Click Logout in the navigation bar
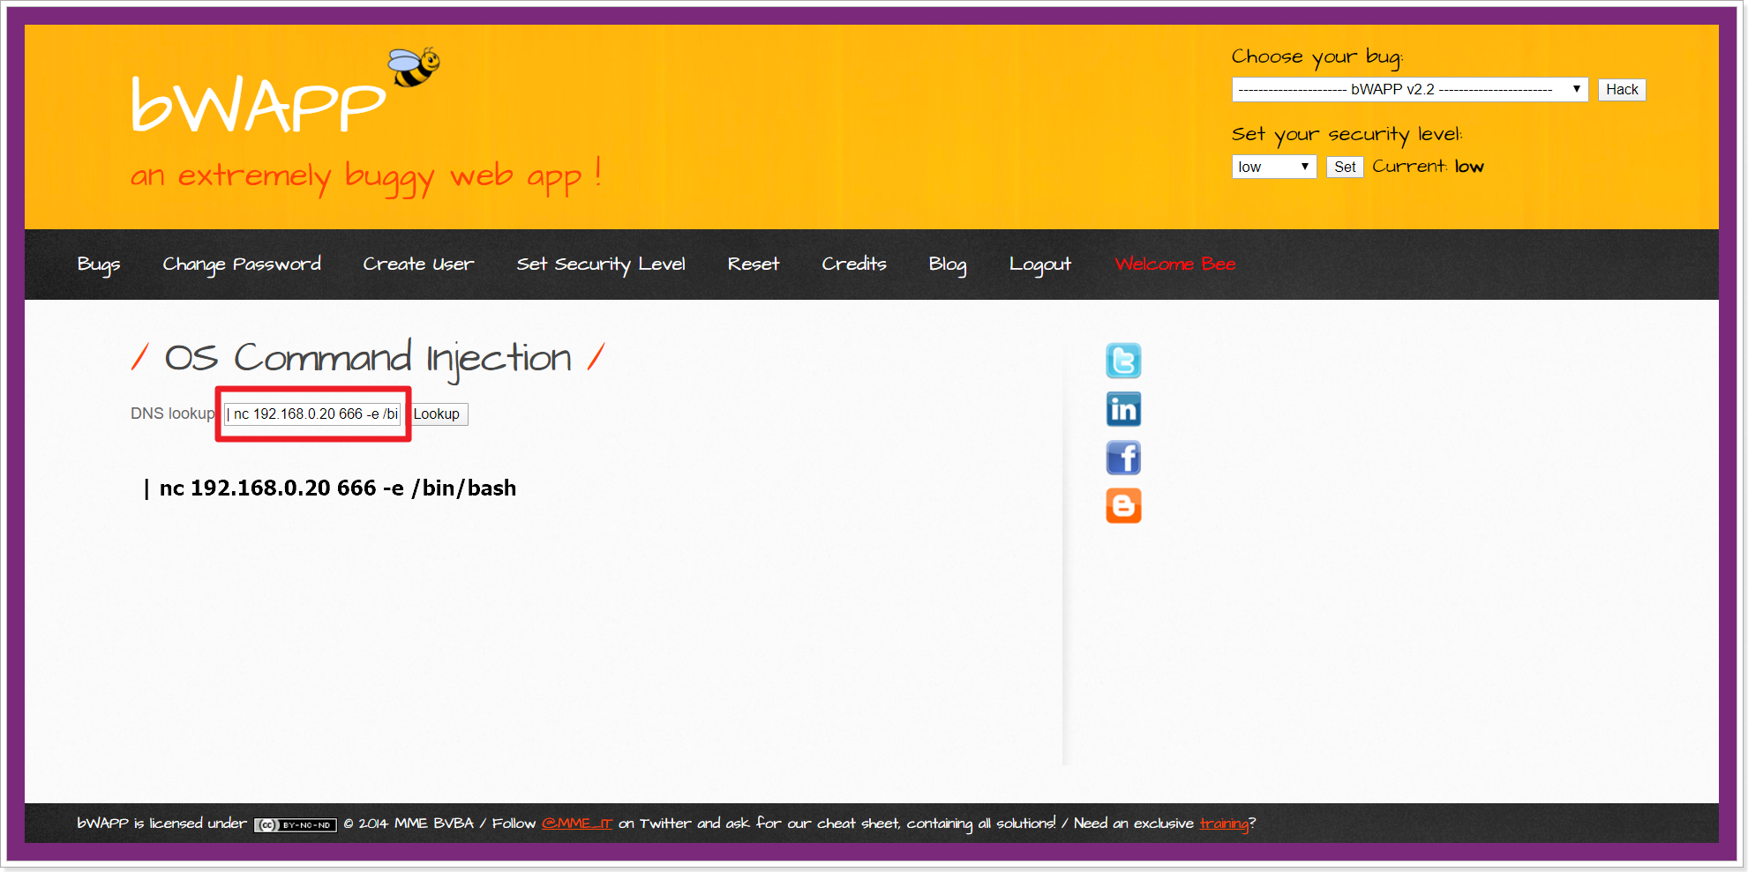Viewport: 1748px width, 872px height. click(1040, 265)
